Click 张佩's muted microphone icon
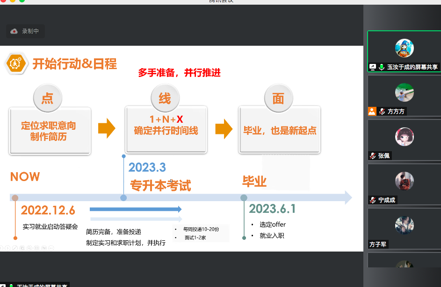Viewport: 441px width, 287px height. point(373,156)
